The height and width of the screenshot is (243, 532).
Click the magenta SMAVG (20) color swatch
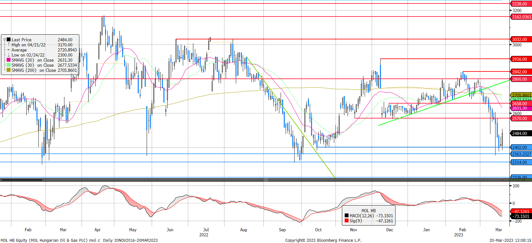[x=9, y=60]
